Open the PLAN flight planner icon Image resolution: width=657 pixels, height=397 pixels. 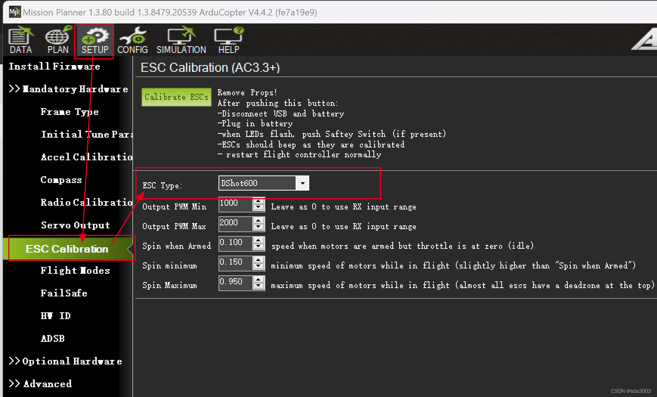click(x=58, y=40)
